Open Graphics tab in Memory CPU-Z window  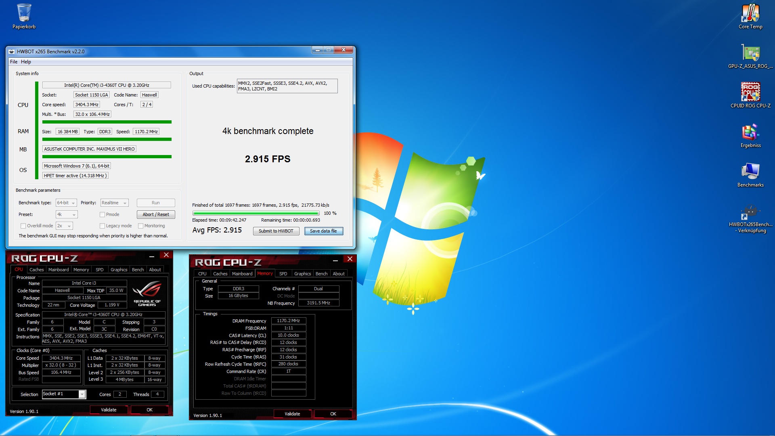point(303,274)
